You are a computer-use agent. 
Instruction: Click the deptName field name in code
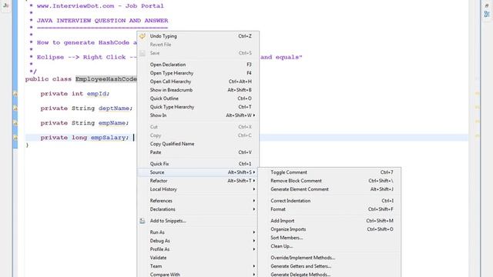pyautogui.click(x=114, y=108)
